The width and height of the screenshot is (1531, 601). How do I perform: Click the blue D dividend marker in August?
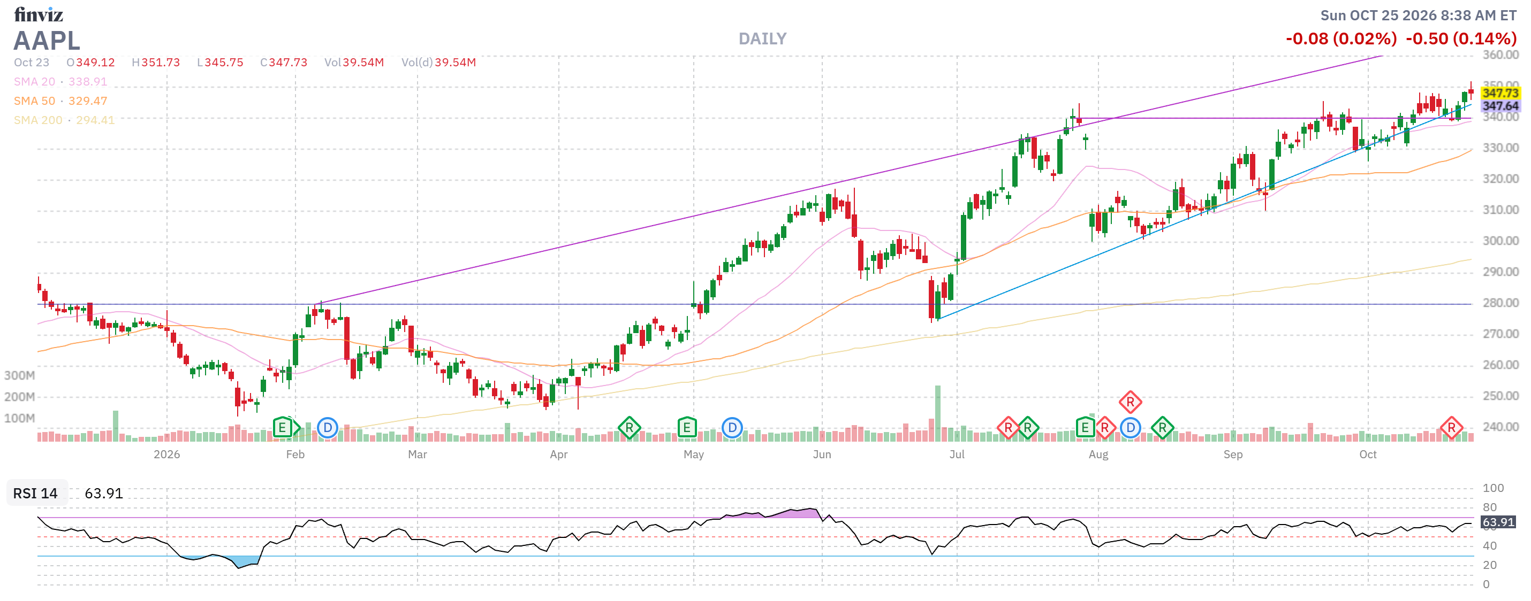click(1131, 427)
